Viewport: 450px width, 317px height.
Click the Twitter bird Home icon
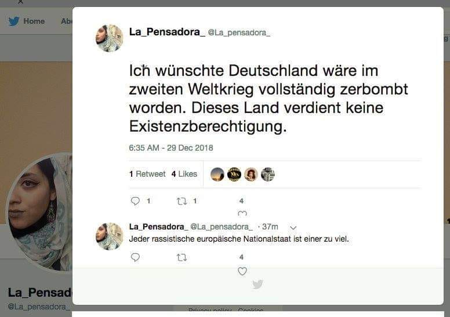pyautogui.click(x=14, y=21)
